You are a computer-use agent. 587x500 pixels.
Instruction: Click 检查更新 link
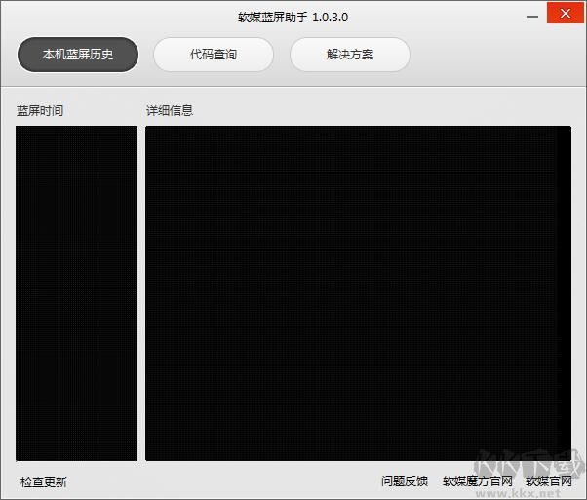coord(44,481)
